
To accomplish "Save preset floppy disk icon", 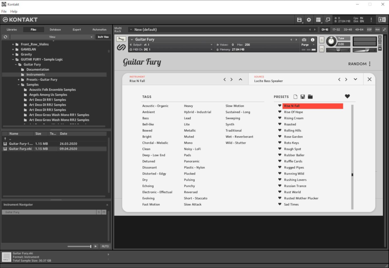I will point(303,97).
